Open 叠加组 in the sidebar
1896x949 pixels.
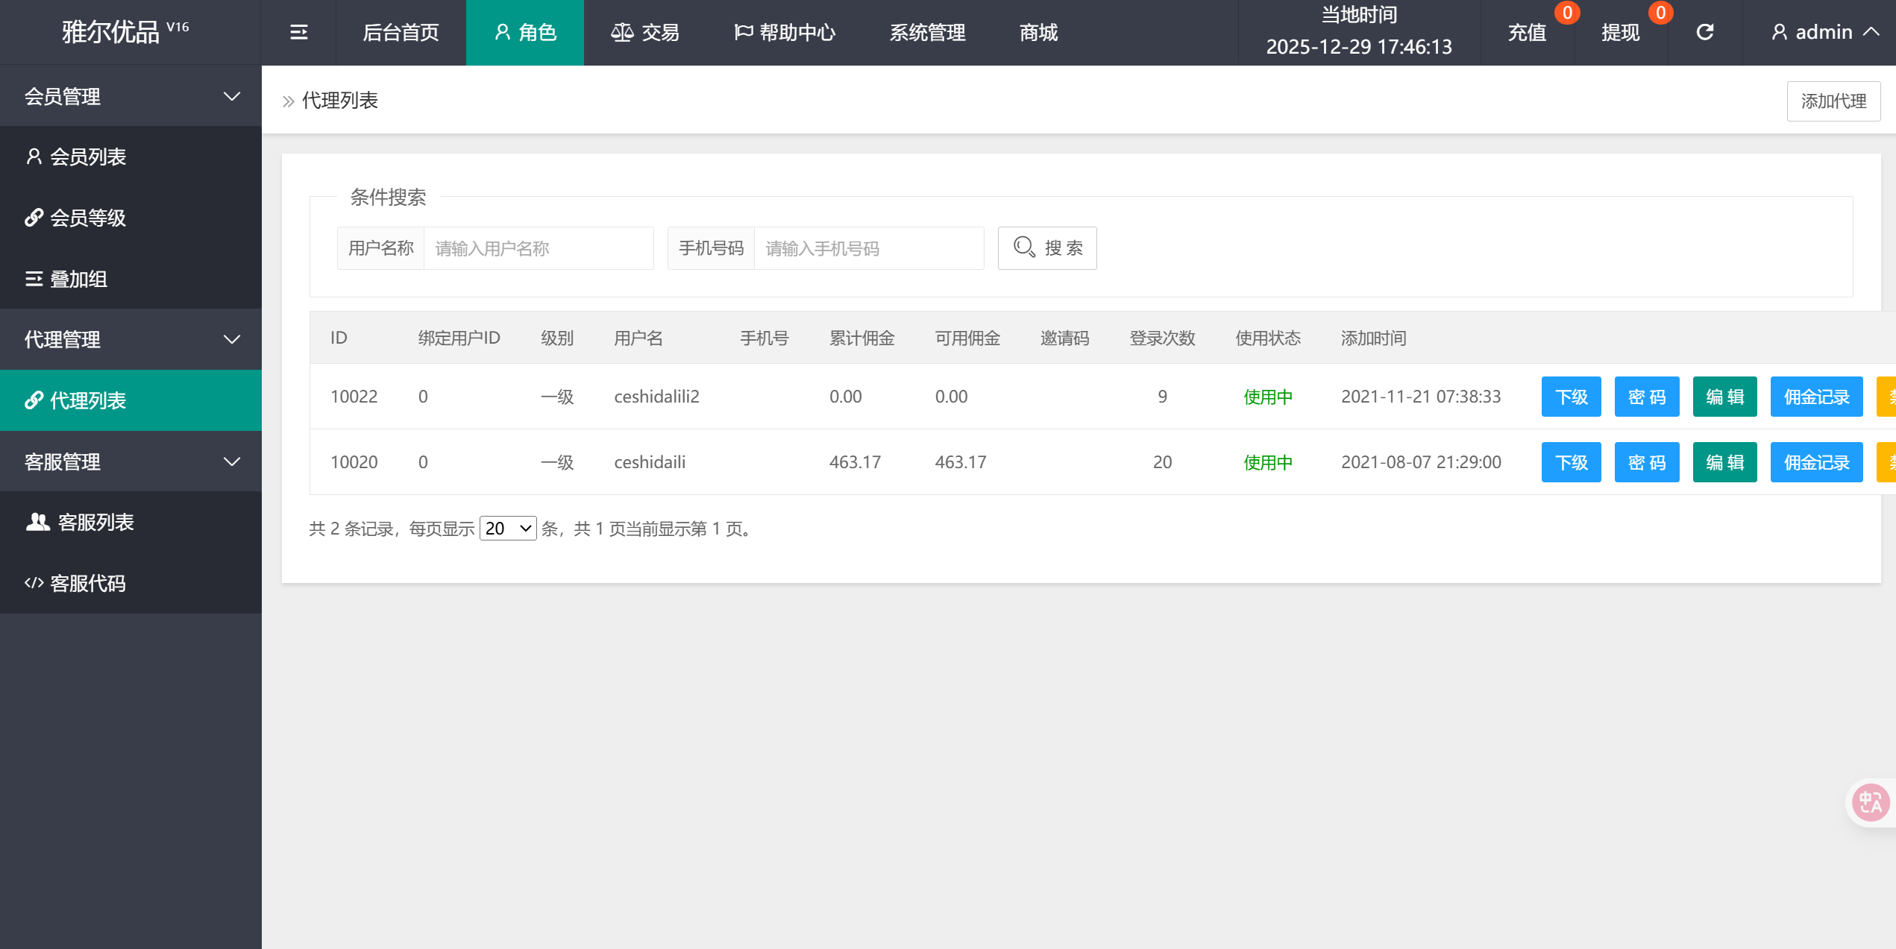point(78,279)
